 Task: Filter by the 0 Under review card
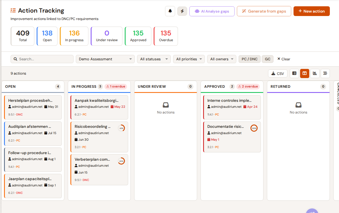107,36
